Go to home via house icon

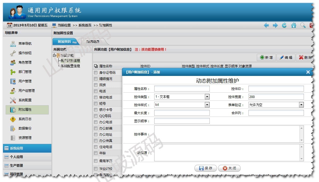[x=294, y=25]
